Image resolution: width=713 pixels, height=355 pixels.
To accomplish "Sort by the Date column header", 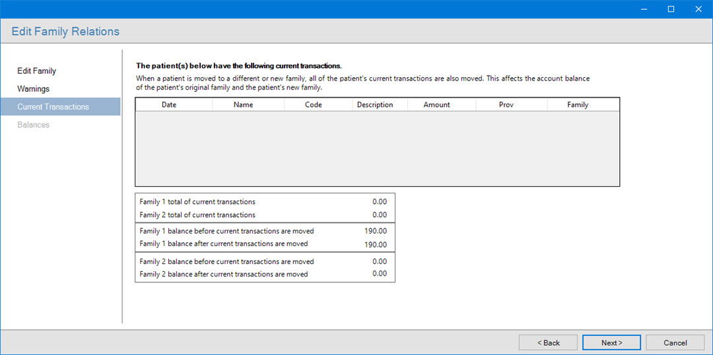I will [x=169, y=104].
